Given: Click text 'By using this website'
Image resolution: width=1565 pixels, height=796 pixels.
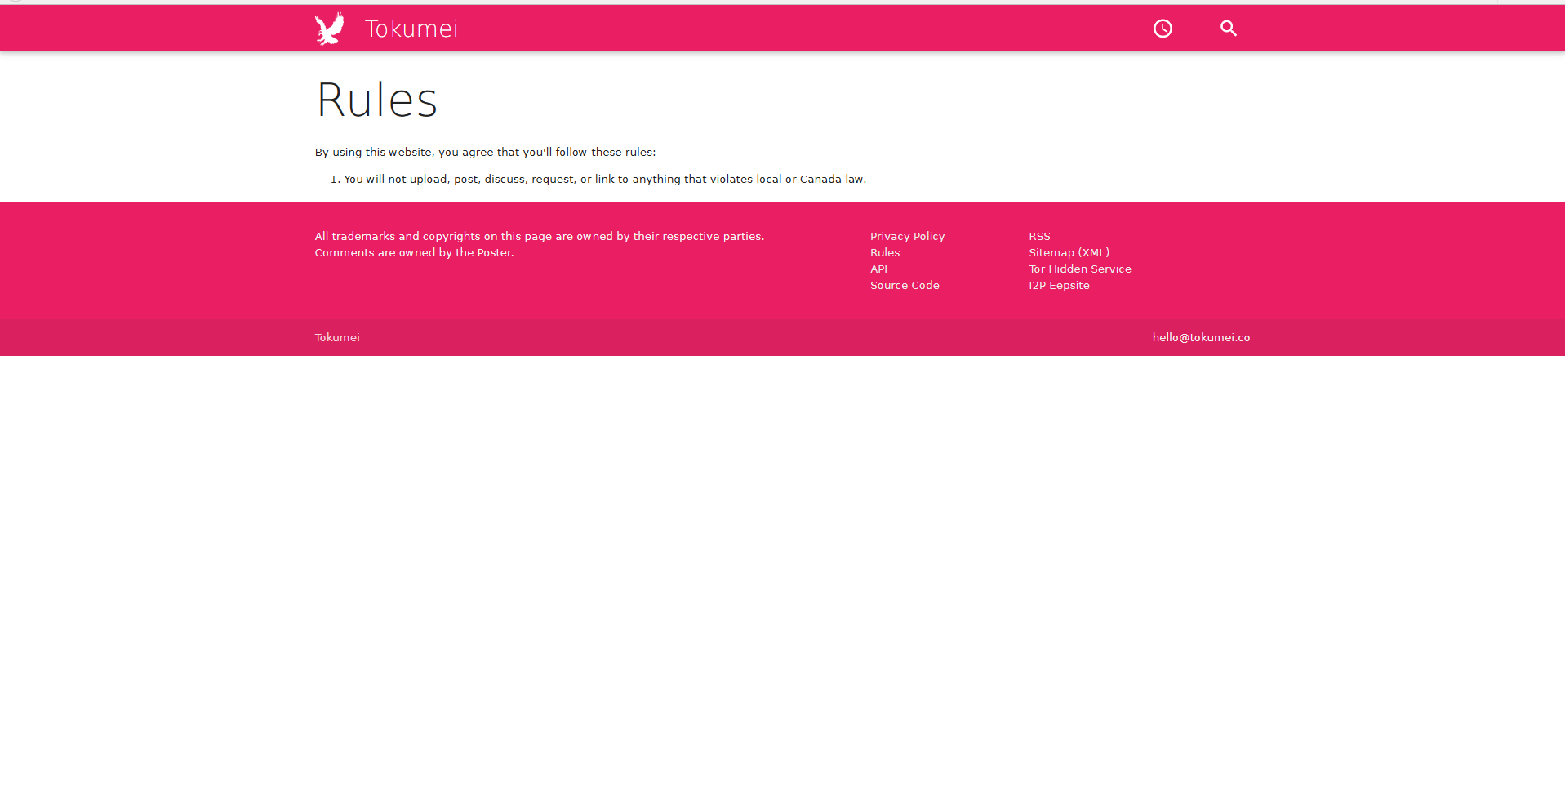Looking at the screenshot, I should [x=373, y=153].
